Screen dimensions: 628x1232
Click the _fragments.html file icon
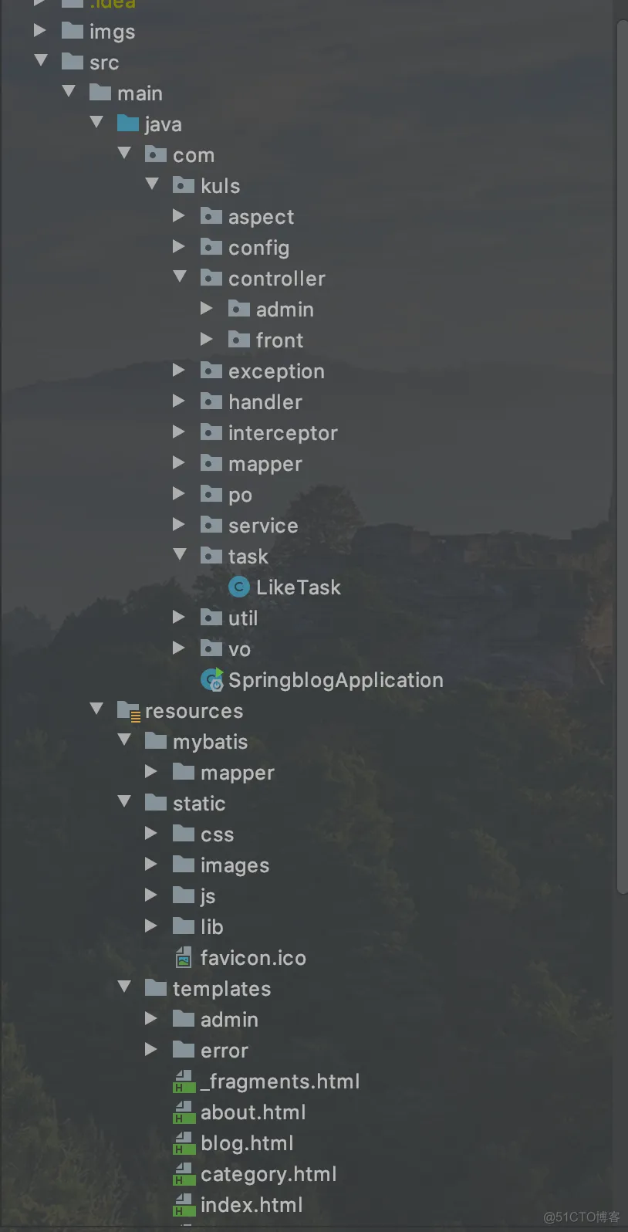184,1081
